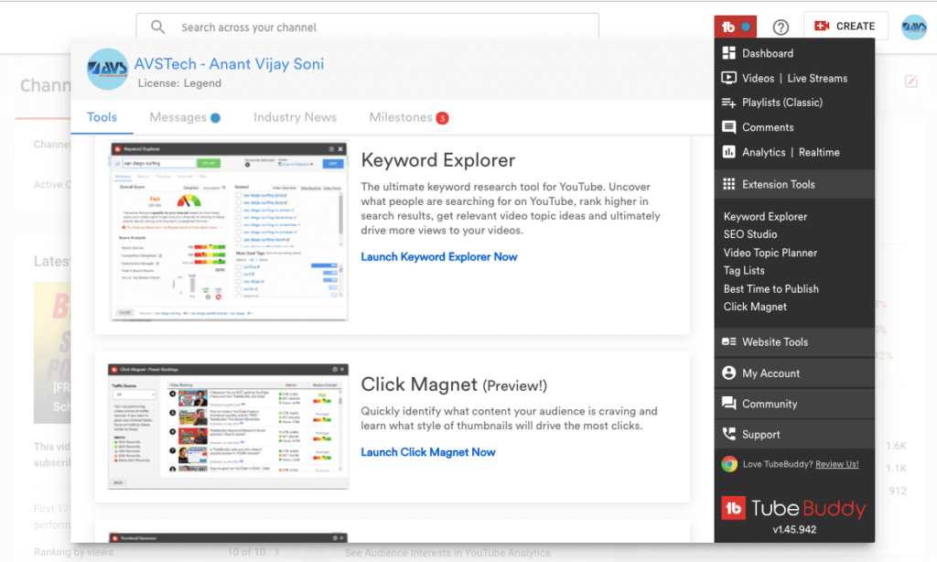The height and width of the screenshot is (562, 937).
Task: Click the help question mark icon
Action: point(781,27)
